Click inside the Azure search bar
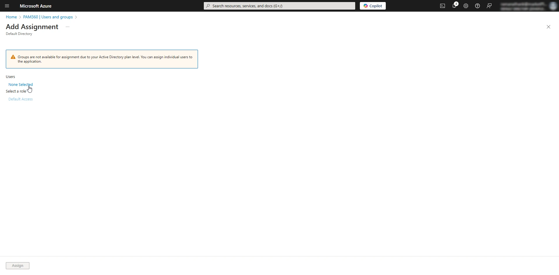The height and width of the screenshot is (275, 559). [x=279, y=6]
